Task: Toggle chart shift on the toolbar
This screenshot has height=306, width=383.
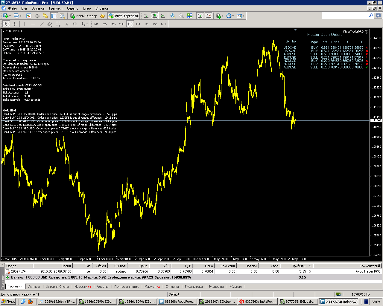Action: click(209, 16)
